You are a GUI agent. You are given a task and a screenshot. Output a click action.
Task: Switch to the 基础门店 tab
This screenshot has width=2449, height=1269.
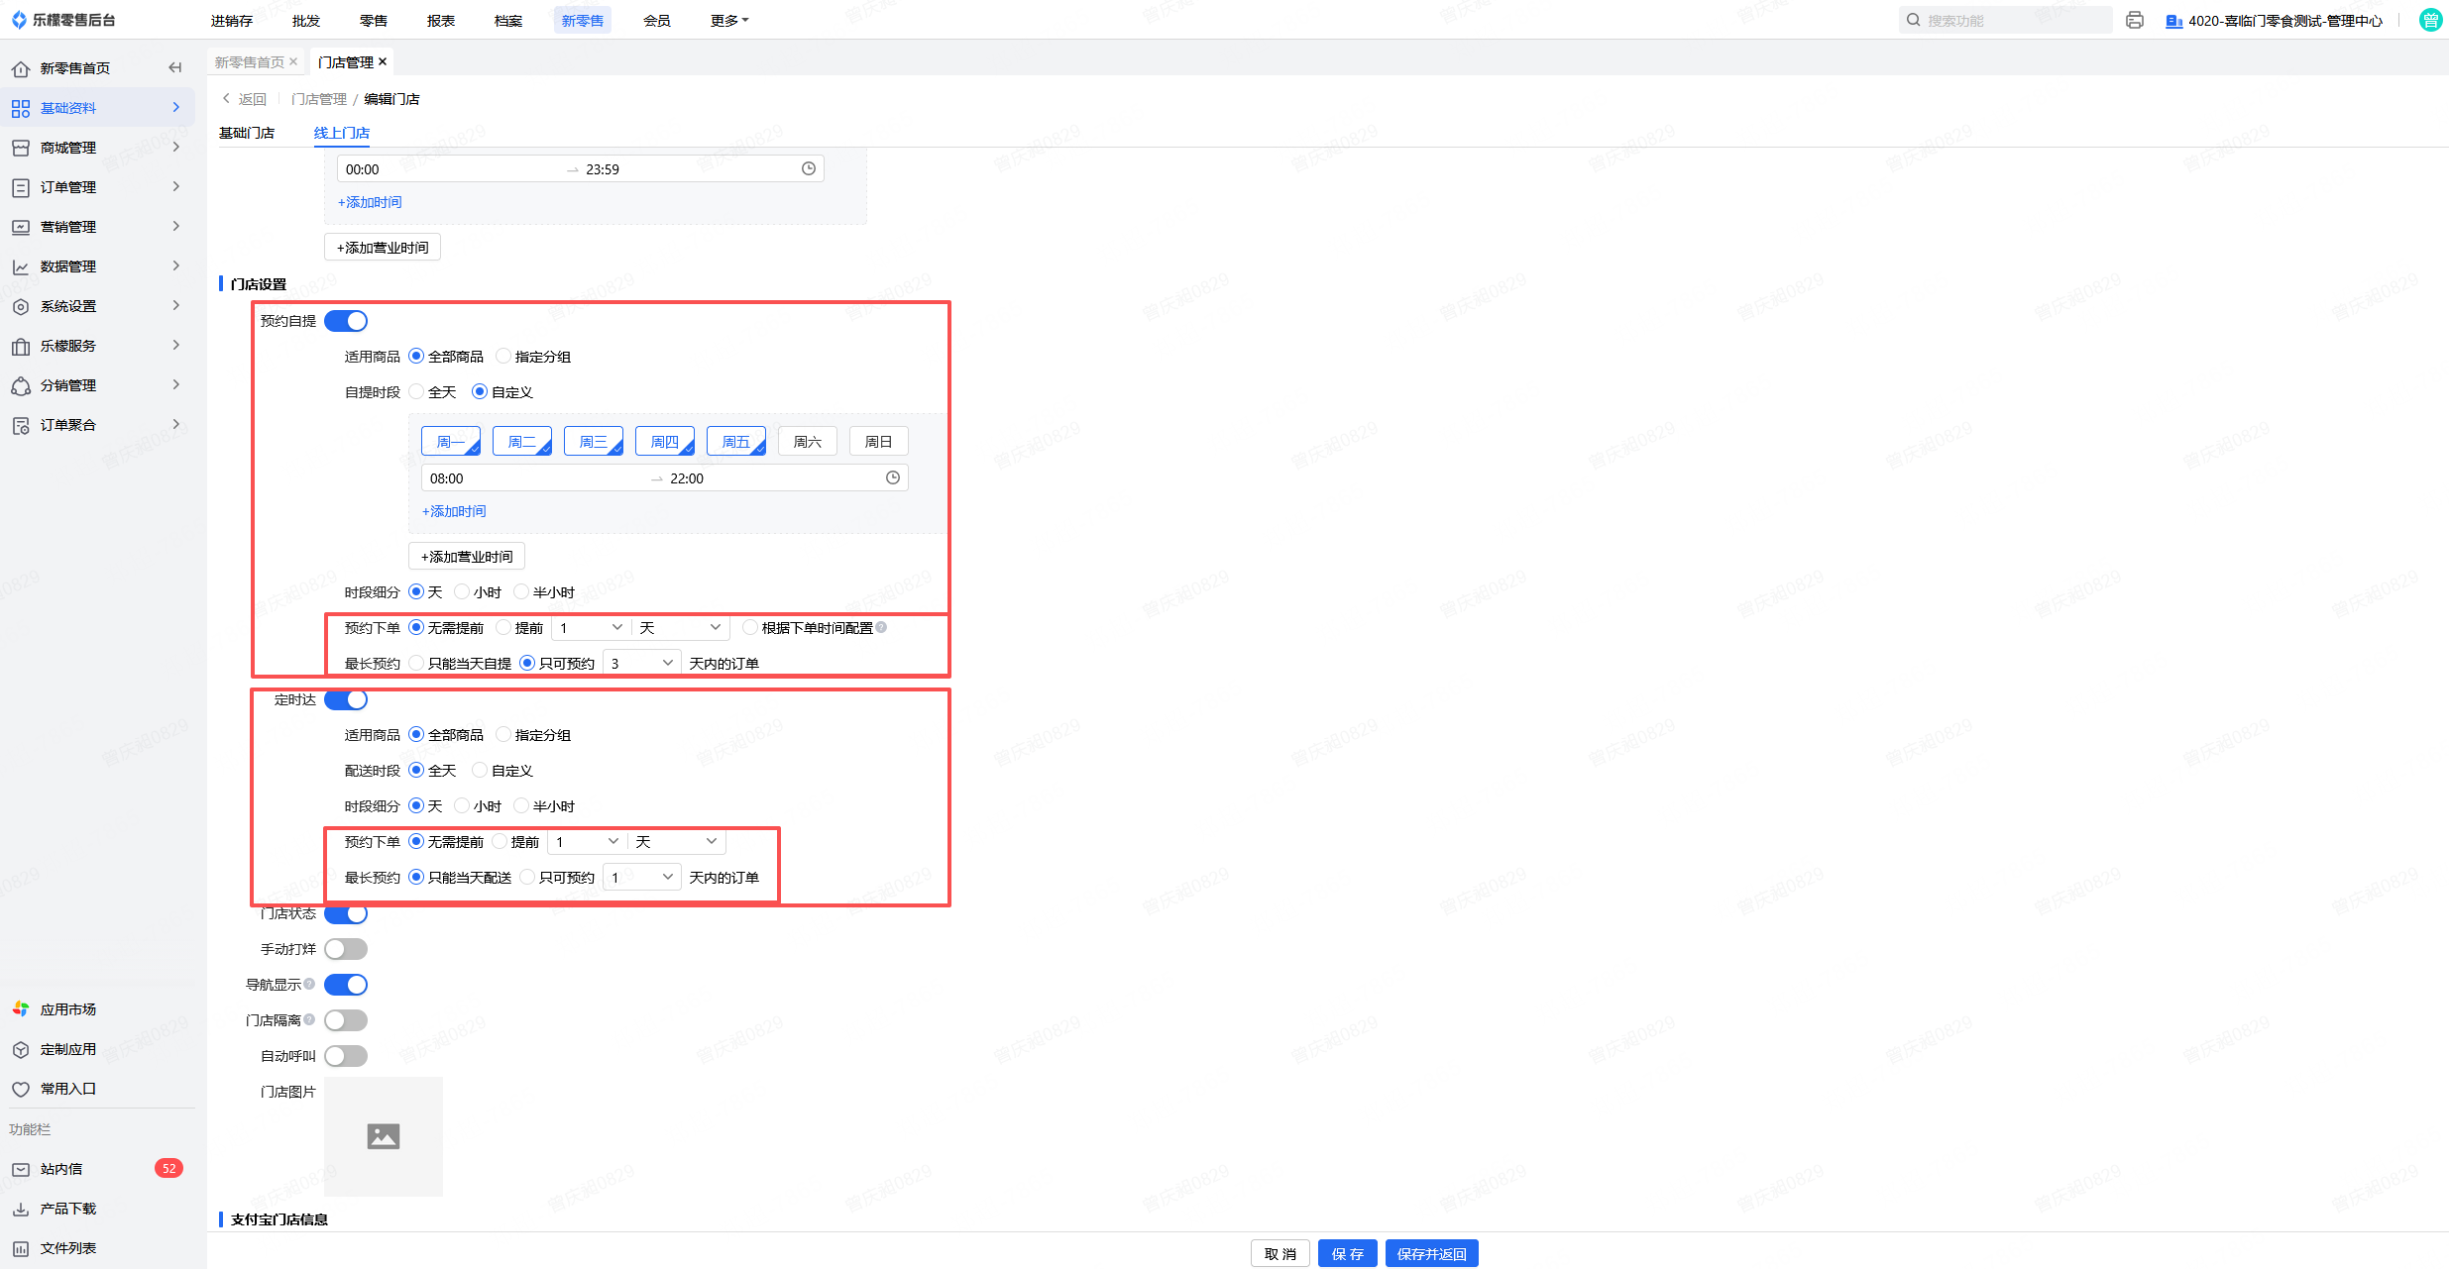pyautogui.click(x=247, y=133)
